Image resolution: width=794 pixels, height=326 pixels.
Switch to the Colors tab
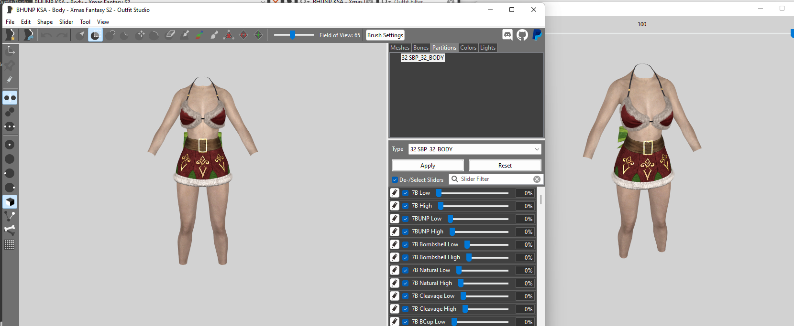(x=468, y=48)
